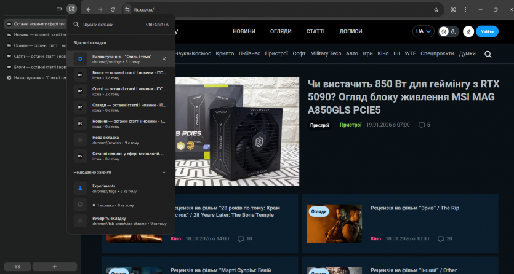Switch site theme to light mode (sun)
Image resolution: width=514 pixels, height=274 pixels.
(444, 32)
